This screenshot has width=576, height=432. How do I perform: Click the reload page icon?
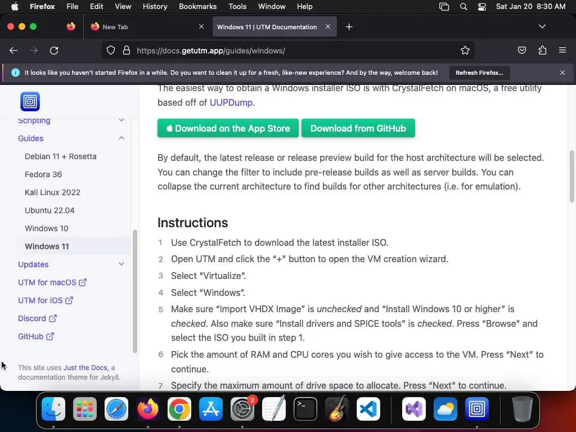(x=54, y=51)
